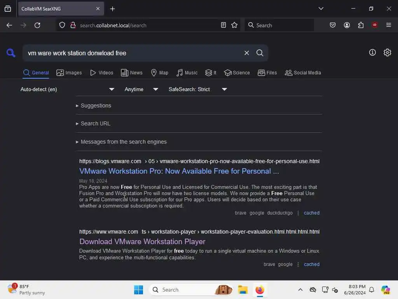Close the CollabVM SearXNG tab

click(98, 9)
